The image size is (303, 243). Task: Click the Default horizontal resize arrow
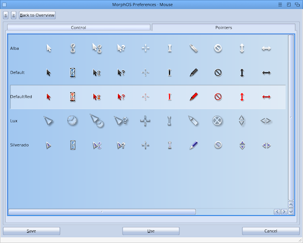click(266, 73)
